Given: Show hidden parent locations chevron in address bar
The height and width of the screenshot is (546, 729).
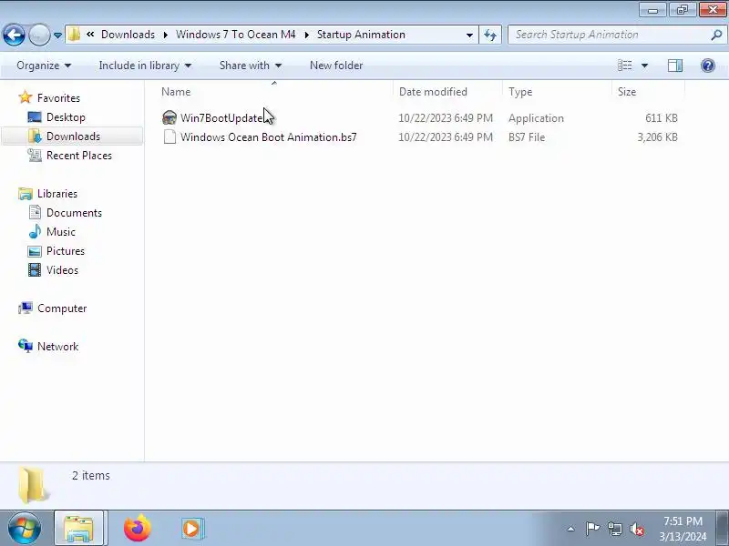Looking at the screenshot, I should tap(90, 35).
